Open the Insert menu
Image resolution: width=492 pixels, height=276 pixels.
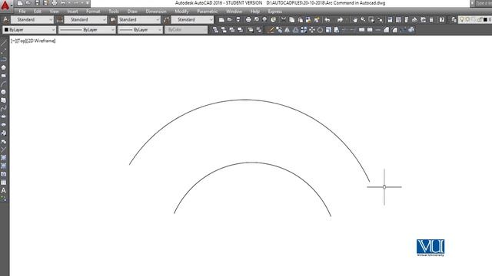click(72, 11)
